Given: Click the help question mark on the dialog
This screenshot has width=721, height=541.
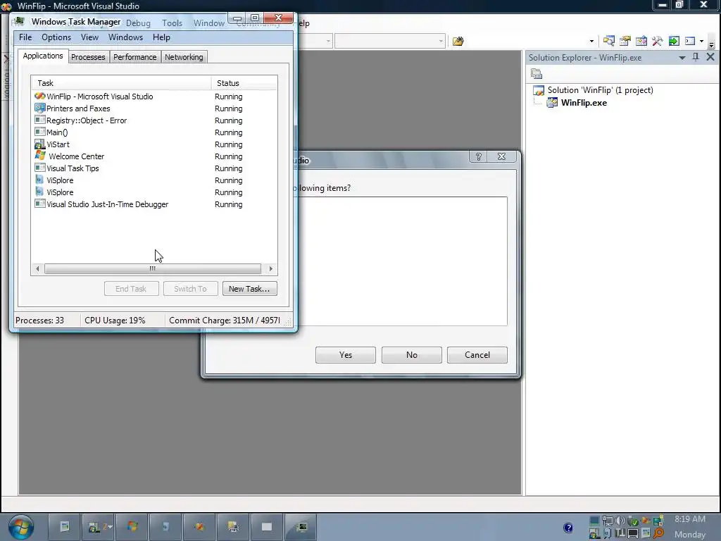Looking at the screenshot, I should pyautogui.click(x=479, y=157).
